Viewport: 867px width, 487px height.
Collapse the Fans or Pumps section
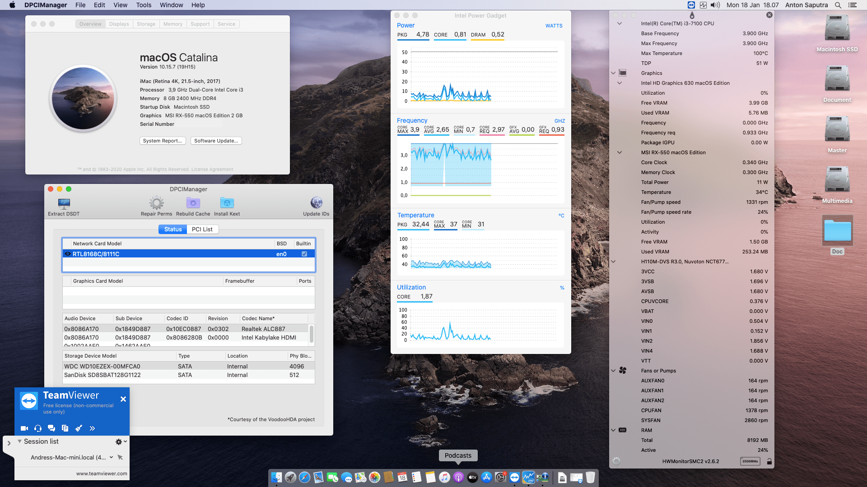613,371
